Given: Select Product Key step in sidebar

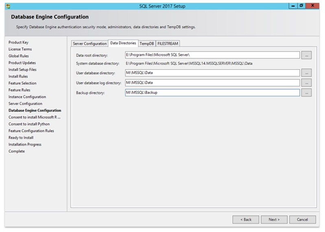Looking at the screenshot, I should (x=18, y=42).
